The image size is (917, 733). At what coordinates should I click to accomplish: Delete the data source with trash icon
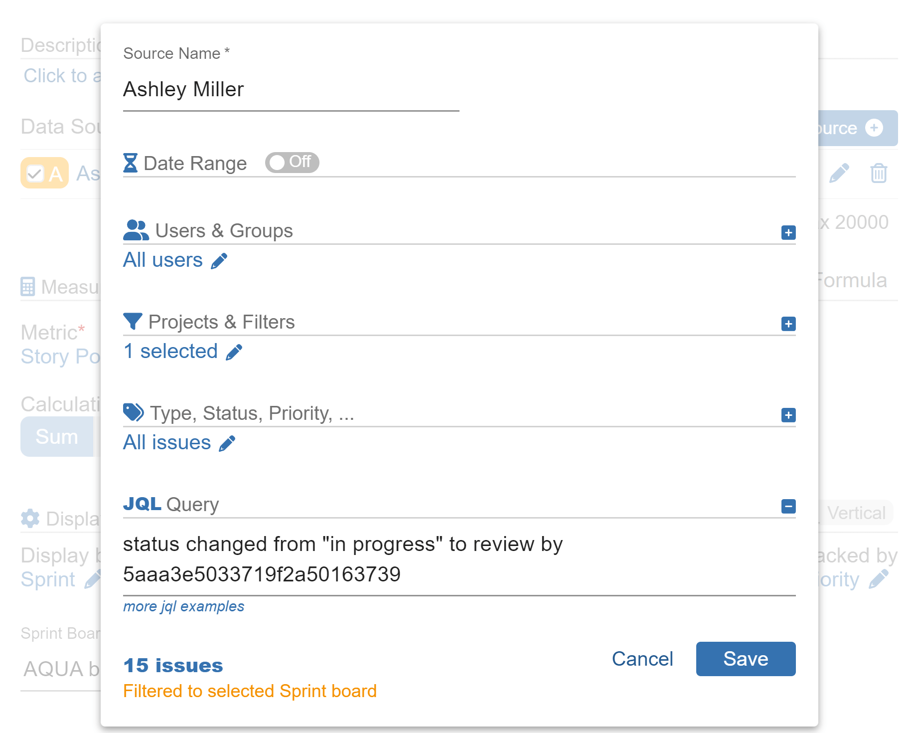click(879, 174)
